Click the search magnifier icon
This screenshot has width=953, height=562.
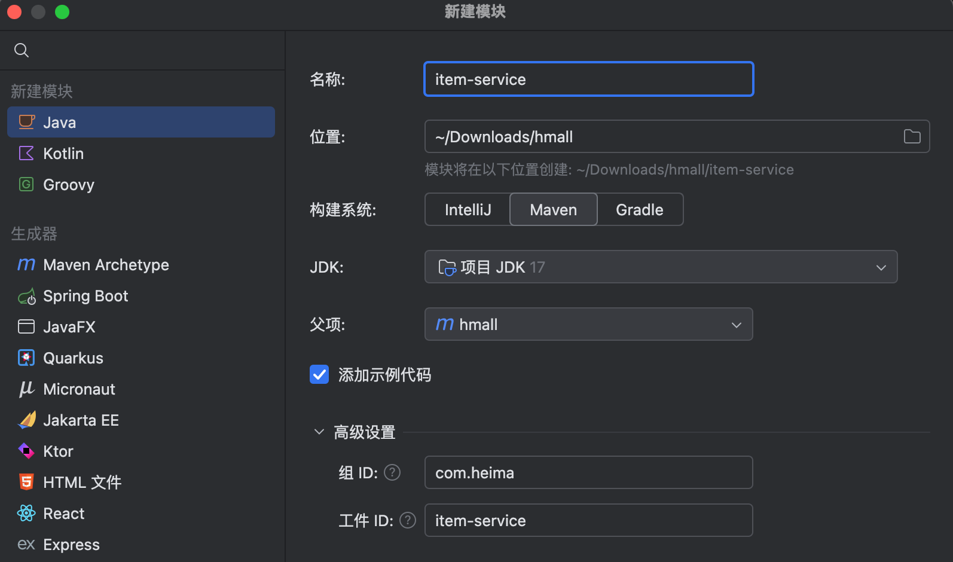click(x=22, y=50)
